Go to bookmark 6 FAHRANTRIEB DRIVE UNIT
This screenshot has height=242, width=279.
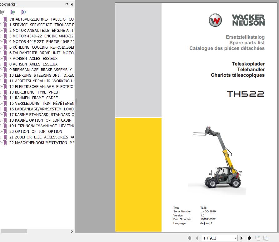(42, 53)
